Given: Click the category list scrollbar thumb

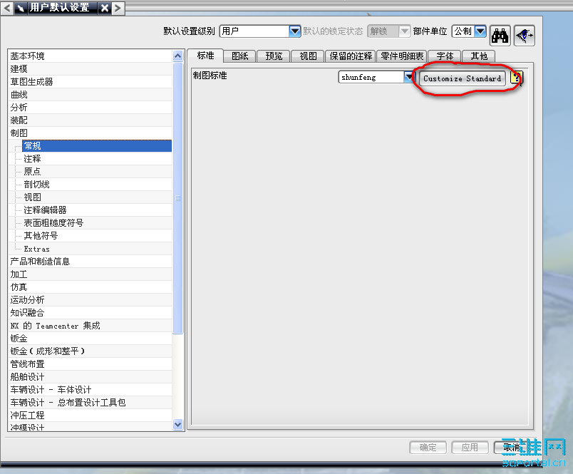Looking at the screenshot, I should [178, 198].
